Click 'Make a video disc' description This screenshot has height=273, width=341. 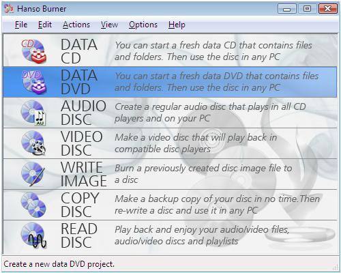[x=196, y=143]
